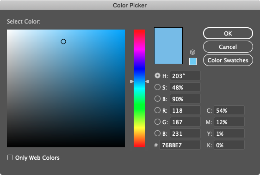Click the left hue slider arrow
The image size is (260, 175).
tap(132, 81)
